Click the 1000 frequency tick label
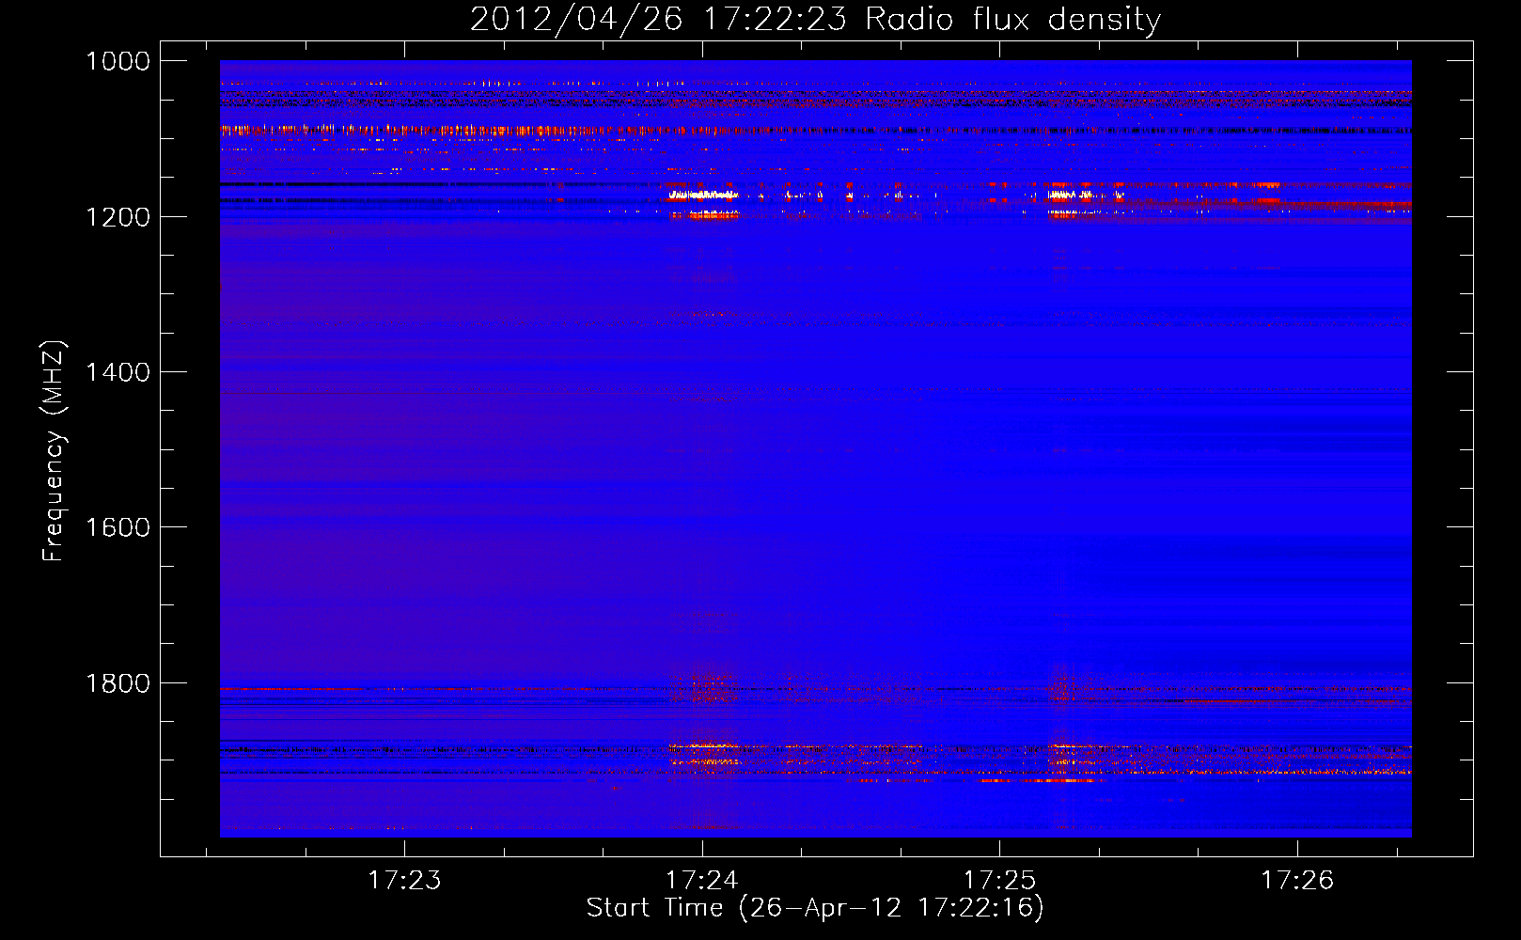Screen dimensions: 1521x940 118,61
